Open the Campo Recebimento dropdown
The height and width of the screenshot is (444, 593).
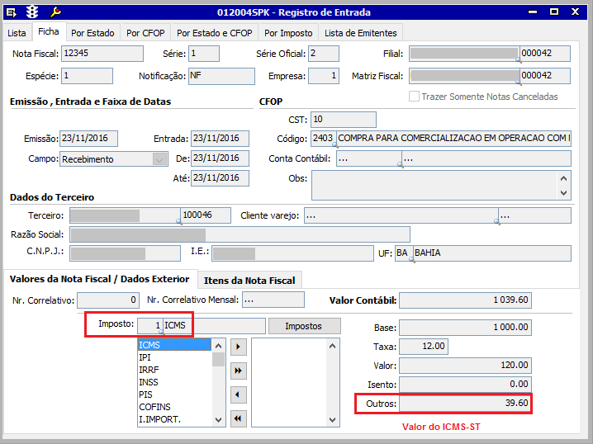pyautogui.click(x=160, y=159)
